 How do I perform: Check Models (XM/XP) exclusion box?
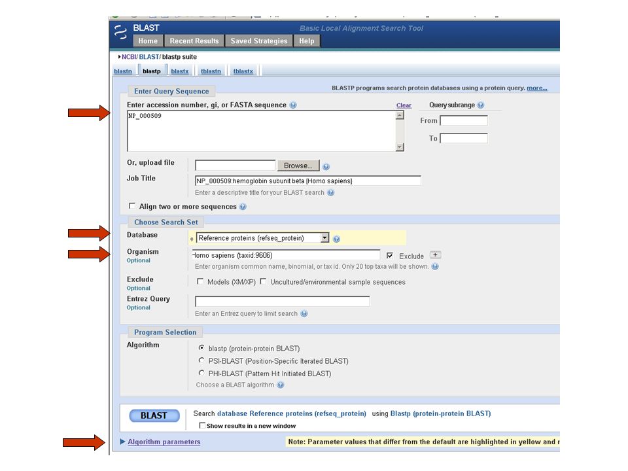pyautogui.click(x=200, y=281)
